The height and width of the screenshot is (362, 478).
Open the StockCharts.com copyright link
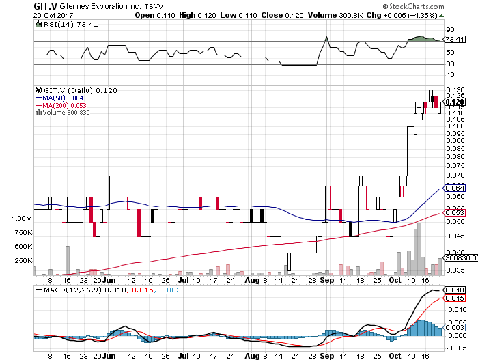pyautogui.click(x=413, y=6)
